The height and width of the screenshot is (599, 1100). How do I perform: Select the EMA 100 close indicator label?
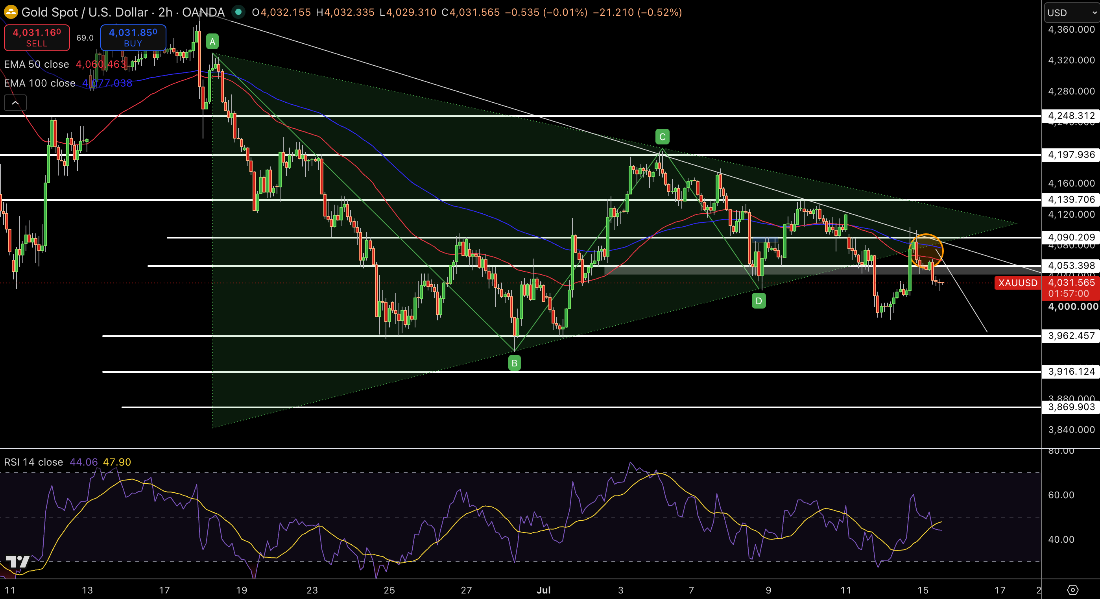(x=40, y=83)
